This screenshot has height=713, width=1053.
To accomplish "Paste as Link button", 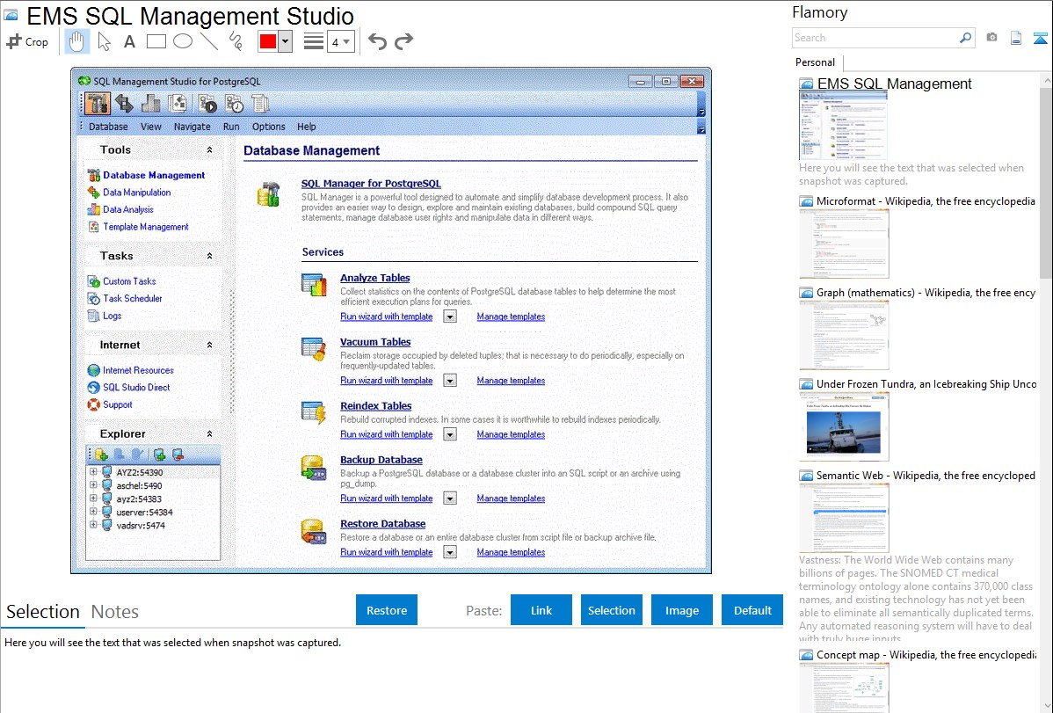I will pyautogui.click(x=541, y=610).
